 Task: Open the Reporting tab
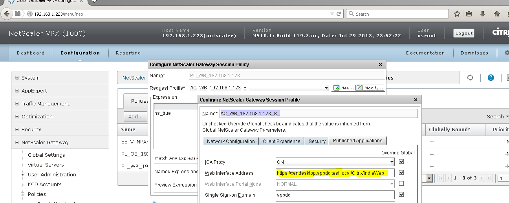coord(128,53)
